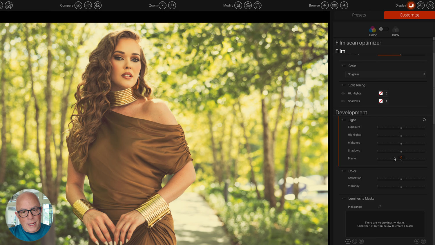Enable the Split Toning toggle
This screenshot has width=435, height=245.
(343, 85)
